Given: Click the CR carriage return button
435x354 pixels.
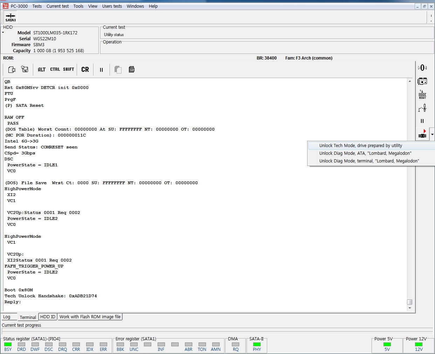Looking at the screenshot, I should tap(85, 69).
